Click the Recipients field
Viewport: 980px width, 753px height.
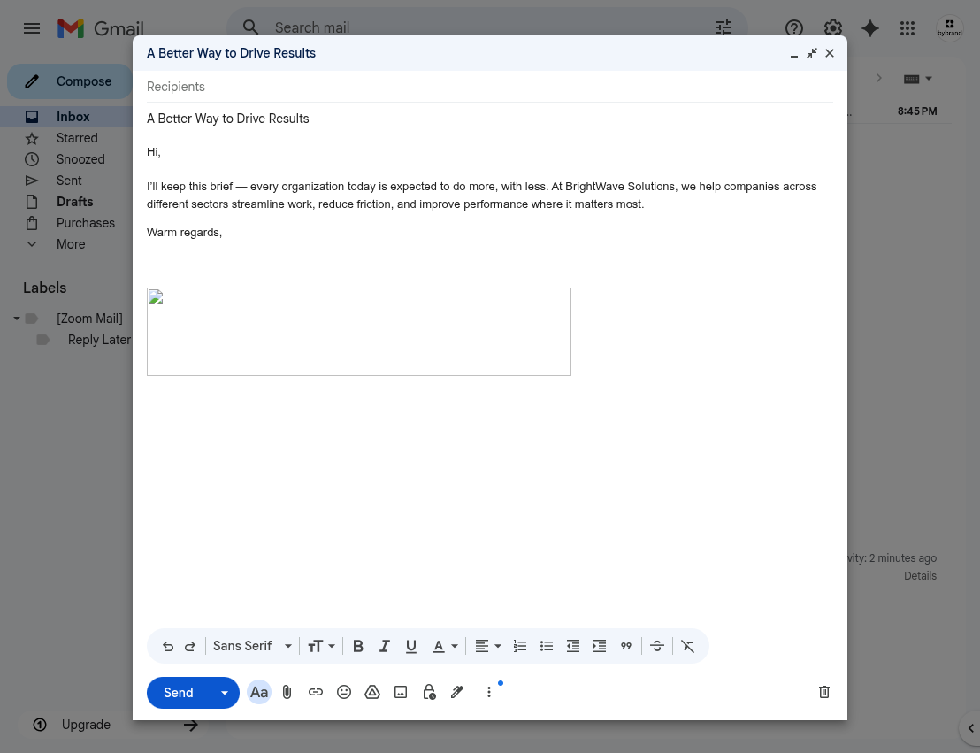click(x=354, y=86)
